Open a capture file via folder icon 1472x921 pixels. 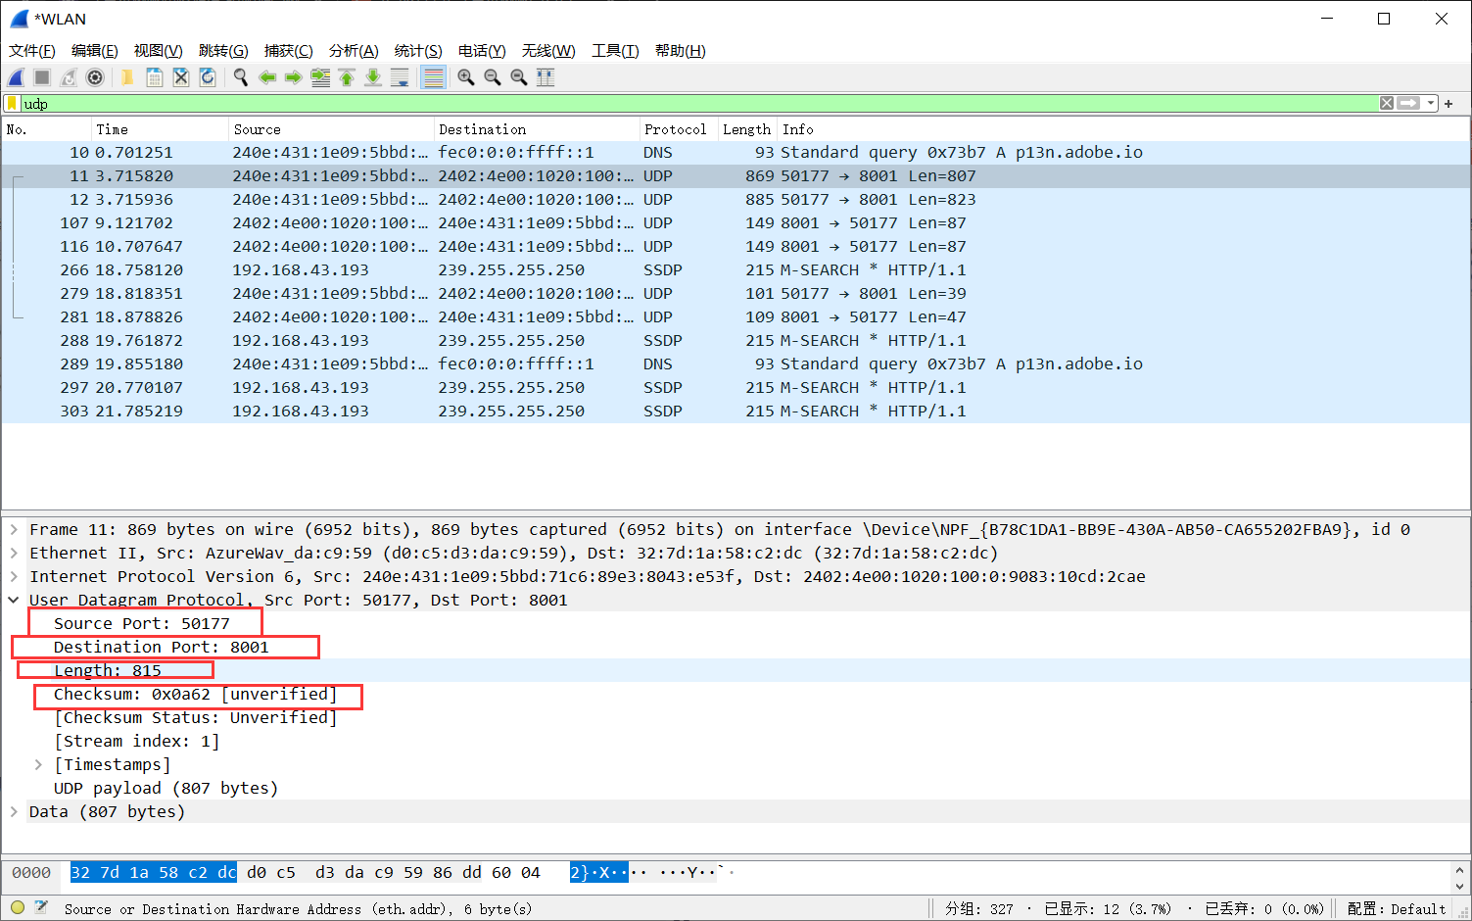(127, 77)
